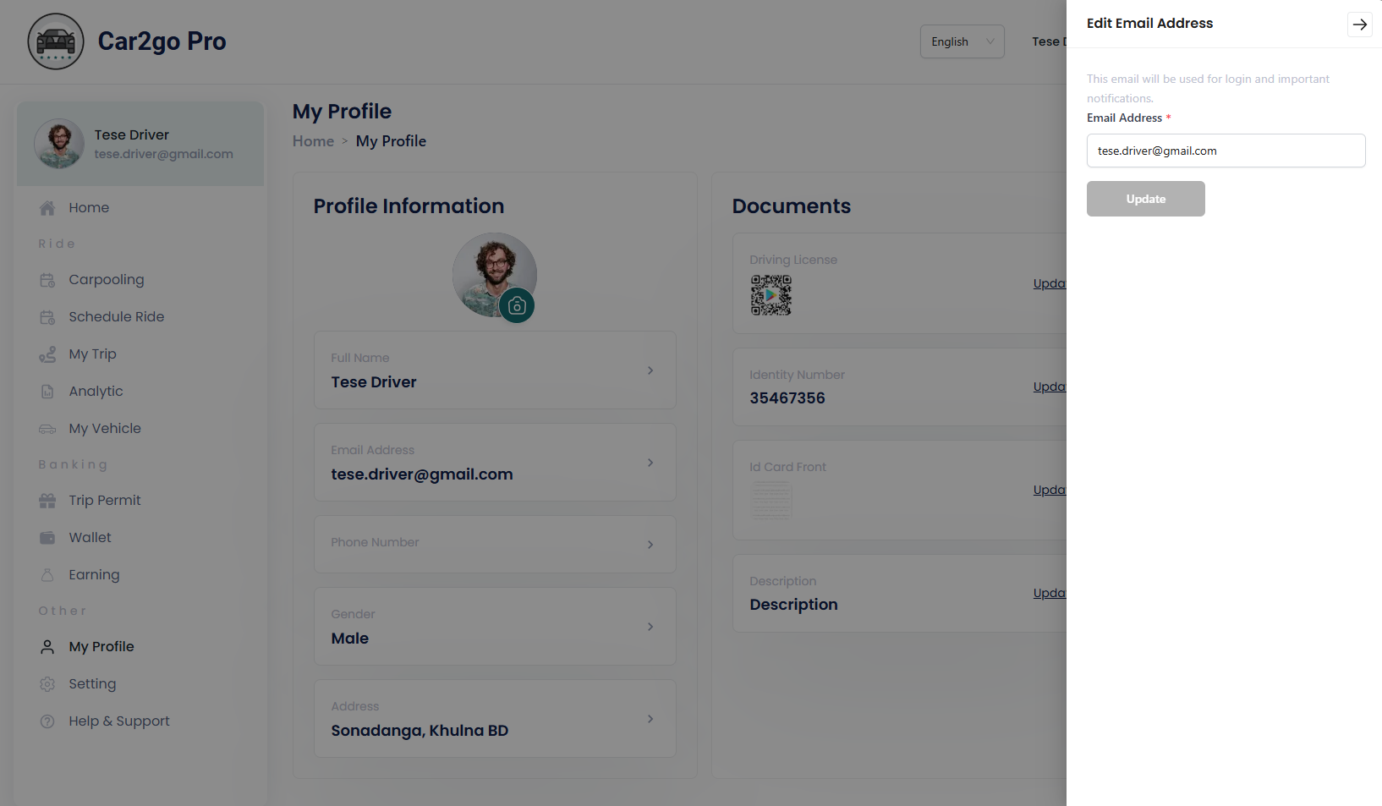Click the camera icon on profile photo
The height and width of the screenshot is (806, 1382).
pyautogui.click(x=517, y=306)
